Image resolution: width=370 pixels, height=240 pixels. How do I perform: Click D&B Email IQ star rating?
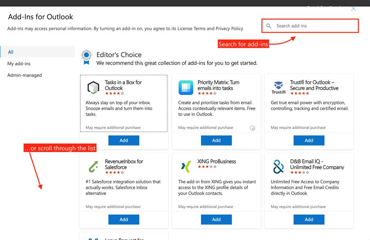[x=300, y=173]
